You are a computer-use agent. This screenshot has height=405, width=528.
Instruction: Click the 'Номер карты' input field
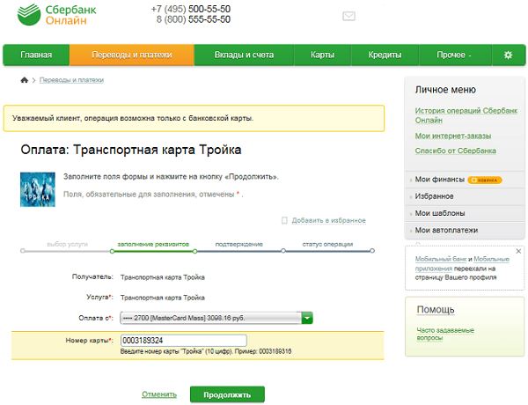[184, 341]
